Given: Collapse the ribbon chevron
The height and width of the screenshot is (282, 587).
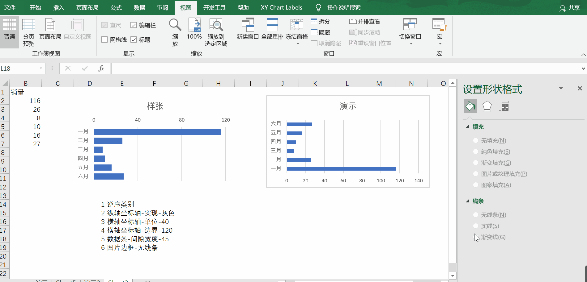Looking at the screenshot, I should click(583, 55).
